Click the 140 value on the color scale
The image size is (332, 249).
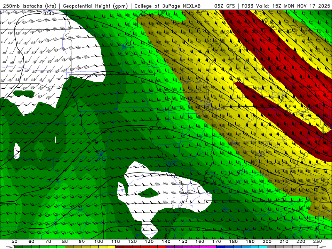(x=166, y=242)
